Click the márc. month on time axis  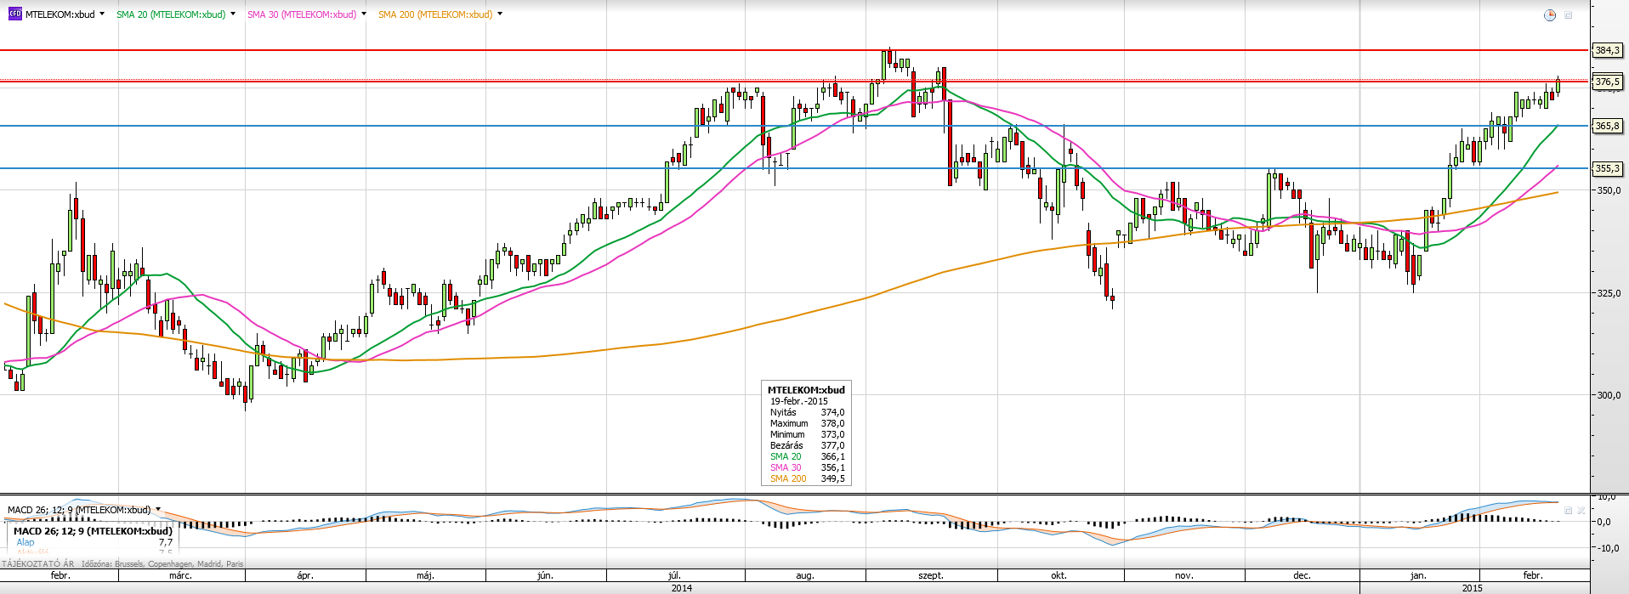(x=180, y=575)
